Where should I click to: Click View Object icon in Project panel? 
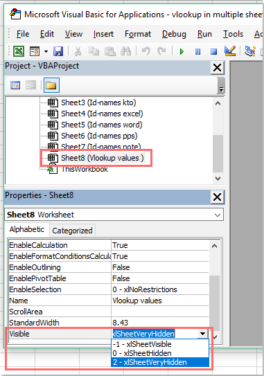pos(30,85)
